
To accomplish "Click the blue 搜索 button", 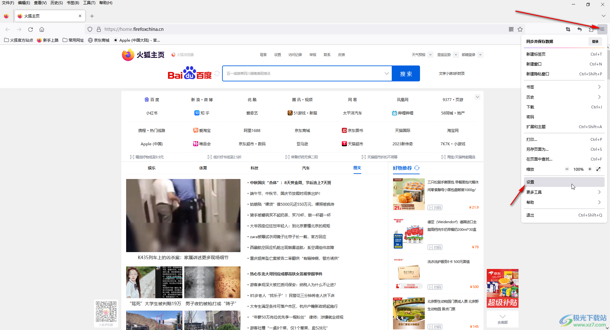I will pyautogui.click(x=406, y=73).
